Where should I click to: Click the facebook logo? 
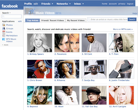[x=10, y=6]
